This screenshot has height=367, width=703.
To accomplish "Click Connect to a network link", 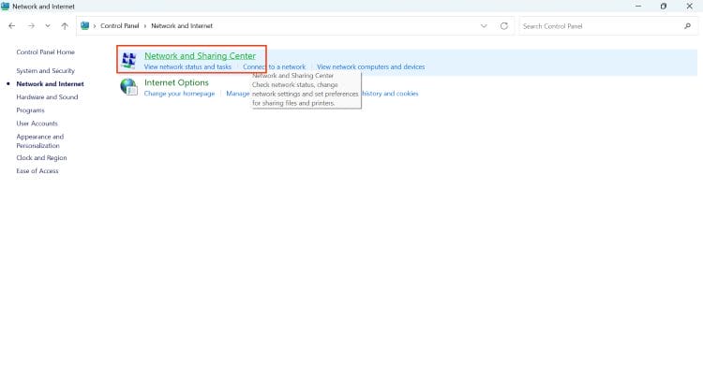I will [274, 66].
